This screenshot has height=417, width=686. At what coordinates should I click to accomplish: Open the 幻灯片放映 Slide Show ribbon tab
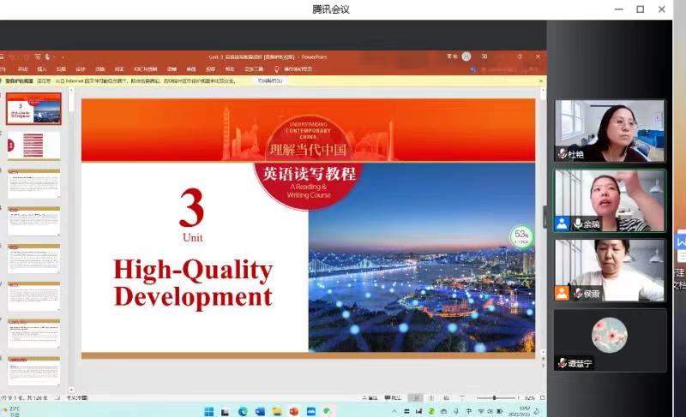(x=145, y=69)
